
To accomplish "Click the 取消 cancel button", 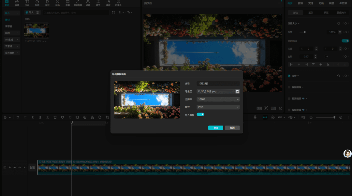I will pos(232,128).
